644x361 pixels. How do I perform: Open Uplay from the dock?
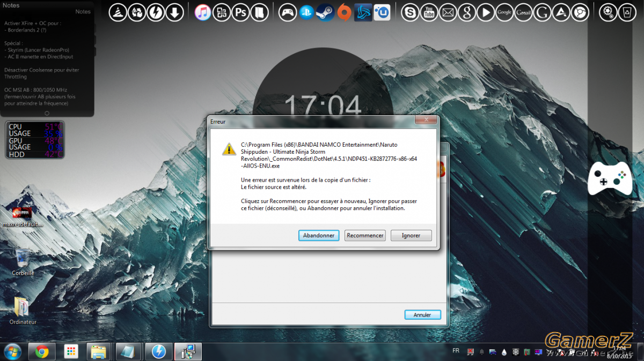point(382,12)
